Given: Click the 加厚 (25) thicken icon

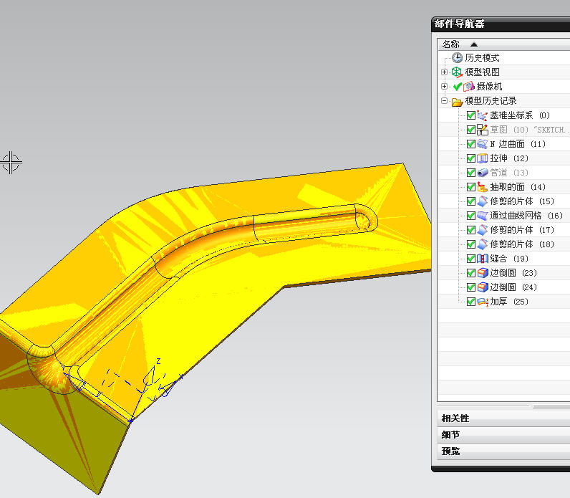Looking at the screenshot, I should click(482, 302).
